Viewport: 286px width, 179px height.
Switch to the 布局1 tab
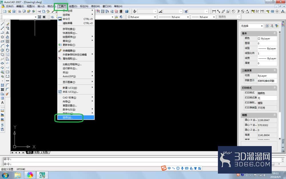(x=37, y=153)
